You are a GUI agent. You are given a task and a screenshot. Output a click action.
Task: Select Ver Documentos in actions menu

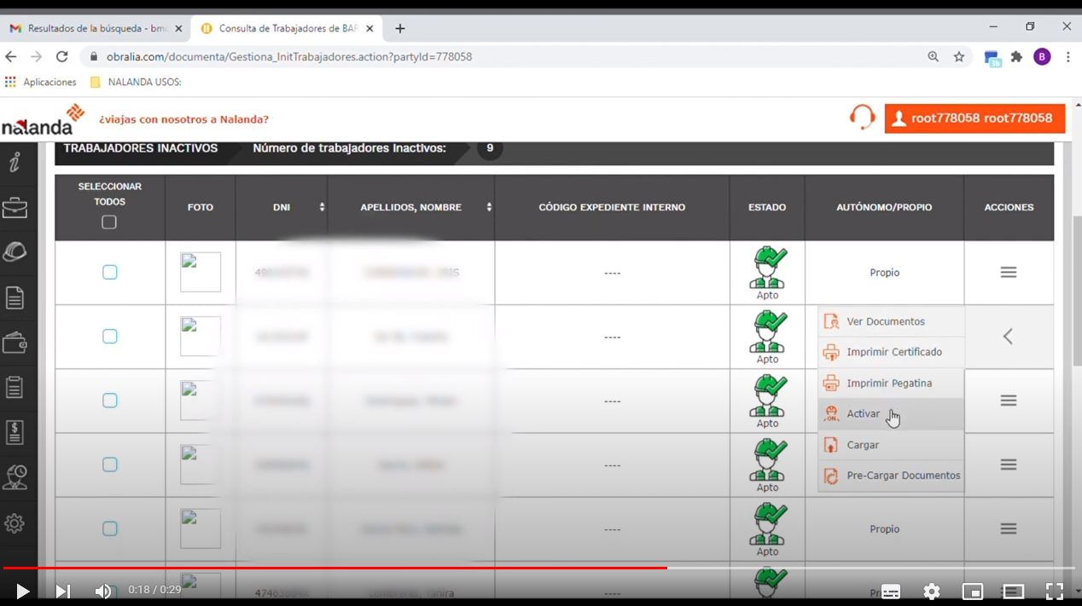point(885,321)
